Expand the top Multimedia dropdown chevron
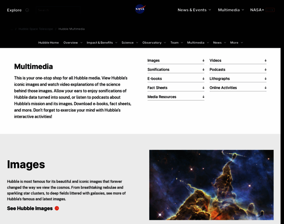 tap(243, 10)
